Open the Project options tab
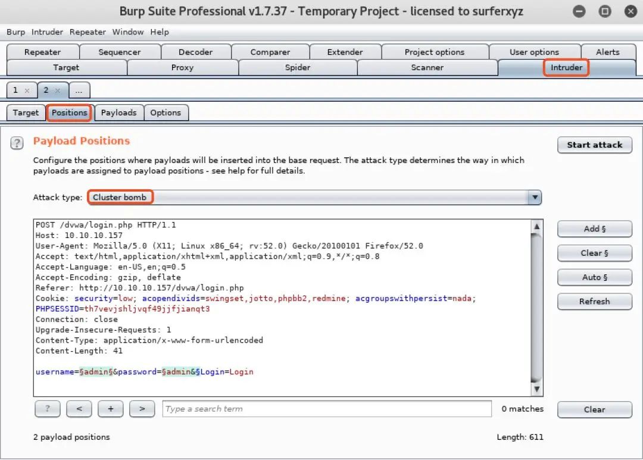The height and width of the screenshot is (460, 643). [435, 52]
